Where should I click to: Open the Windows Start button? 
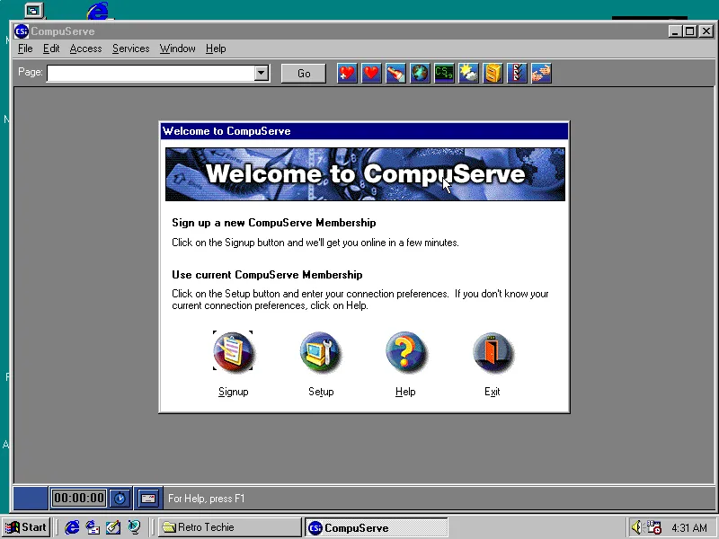click(26, 527)
